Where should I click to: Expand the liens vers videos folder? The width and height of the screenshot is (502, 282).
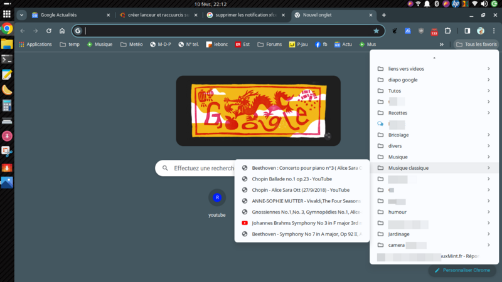pos(434,69)
